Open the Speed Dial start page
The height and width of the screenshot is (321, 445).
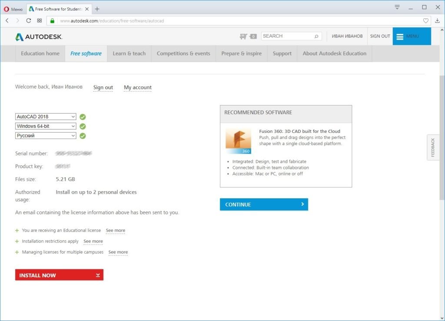click(40, 20)
